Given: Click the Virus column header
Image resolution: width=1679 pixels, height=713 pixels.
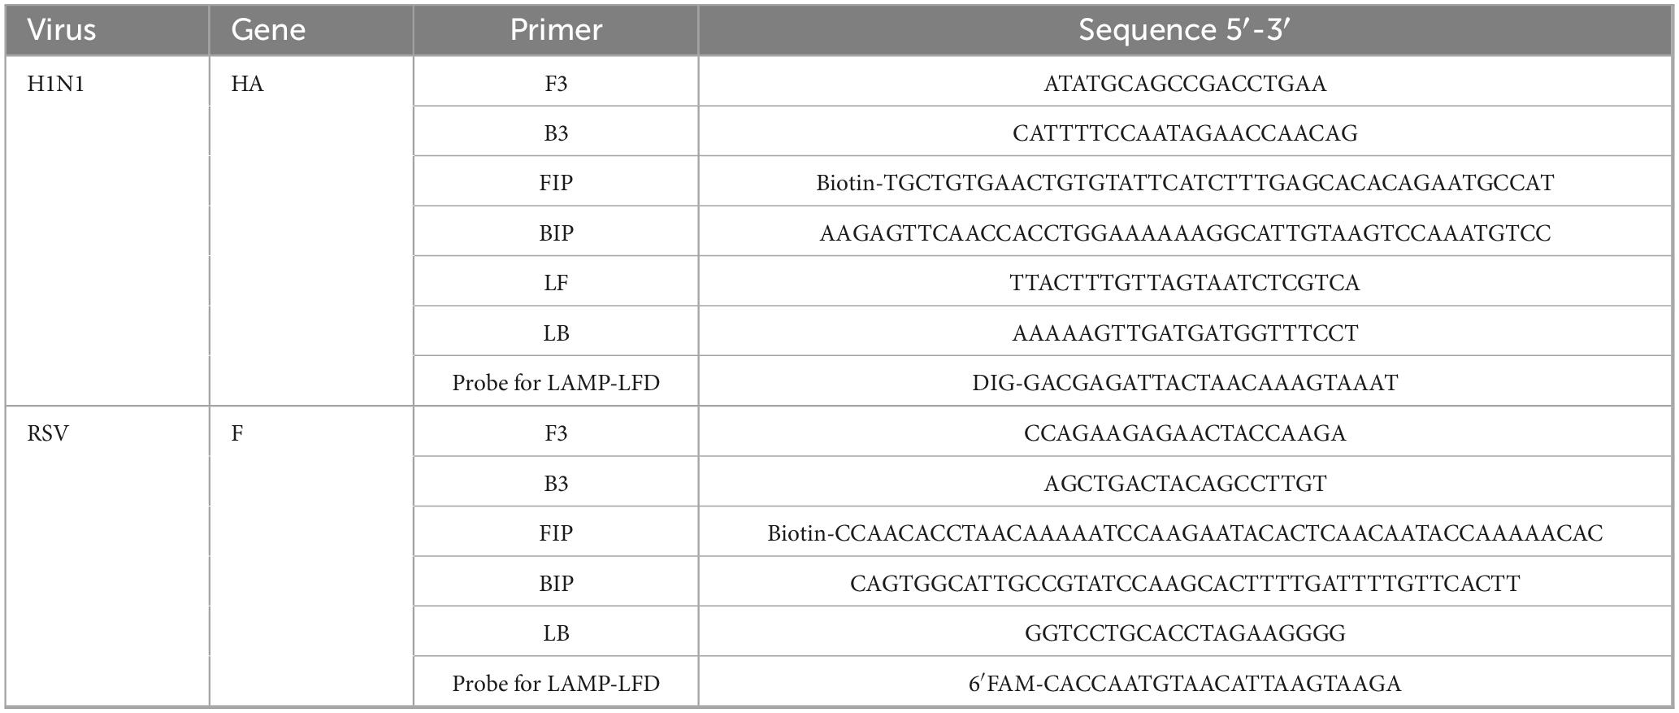Looking at the screenshot, I should pos(62,30).
